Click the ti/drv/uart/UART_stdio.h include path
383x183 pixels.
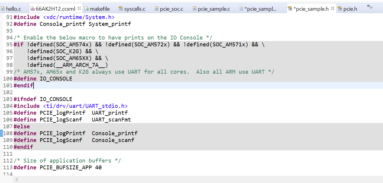[x=85, y=106]
